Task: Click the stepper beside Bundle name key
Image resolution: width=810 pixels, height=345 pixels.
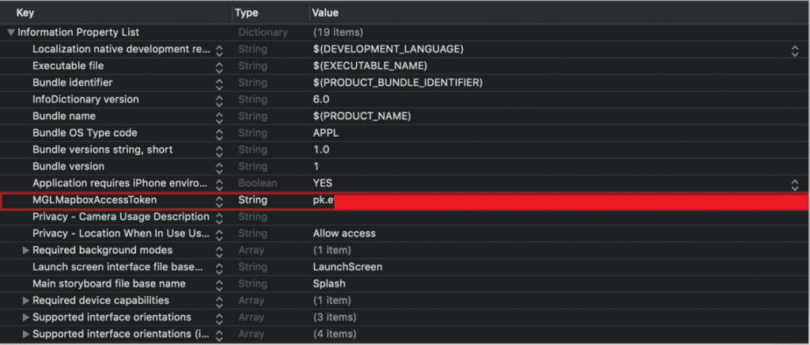Action: 219,116
